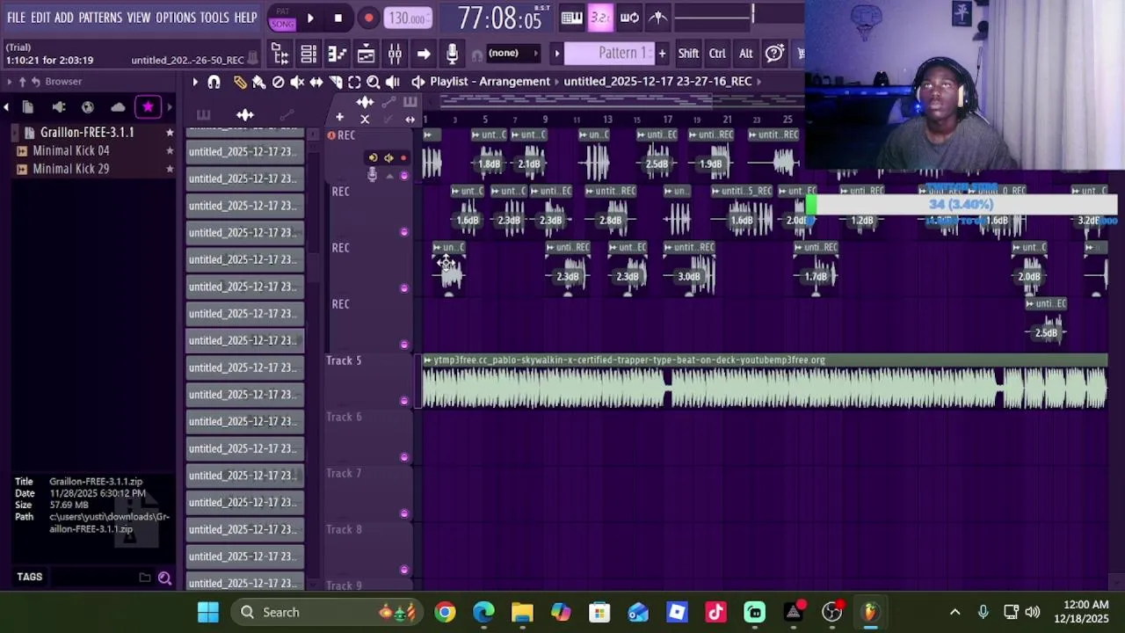Screen dimensions: 1125x633
Task: Open the TOOLS menu
Action: [x=214, y=18]
